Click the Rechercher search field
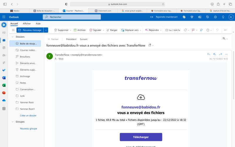The image size is (235, 147). click(x=72, y=17)
